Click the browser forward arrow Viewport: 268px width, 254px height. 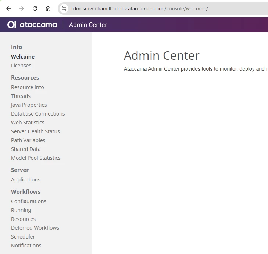coord(22,8)
